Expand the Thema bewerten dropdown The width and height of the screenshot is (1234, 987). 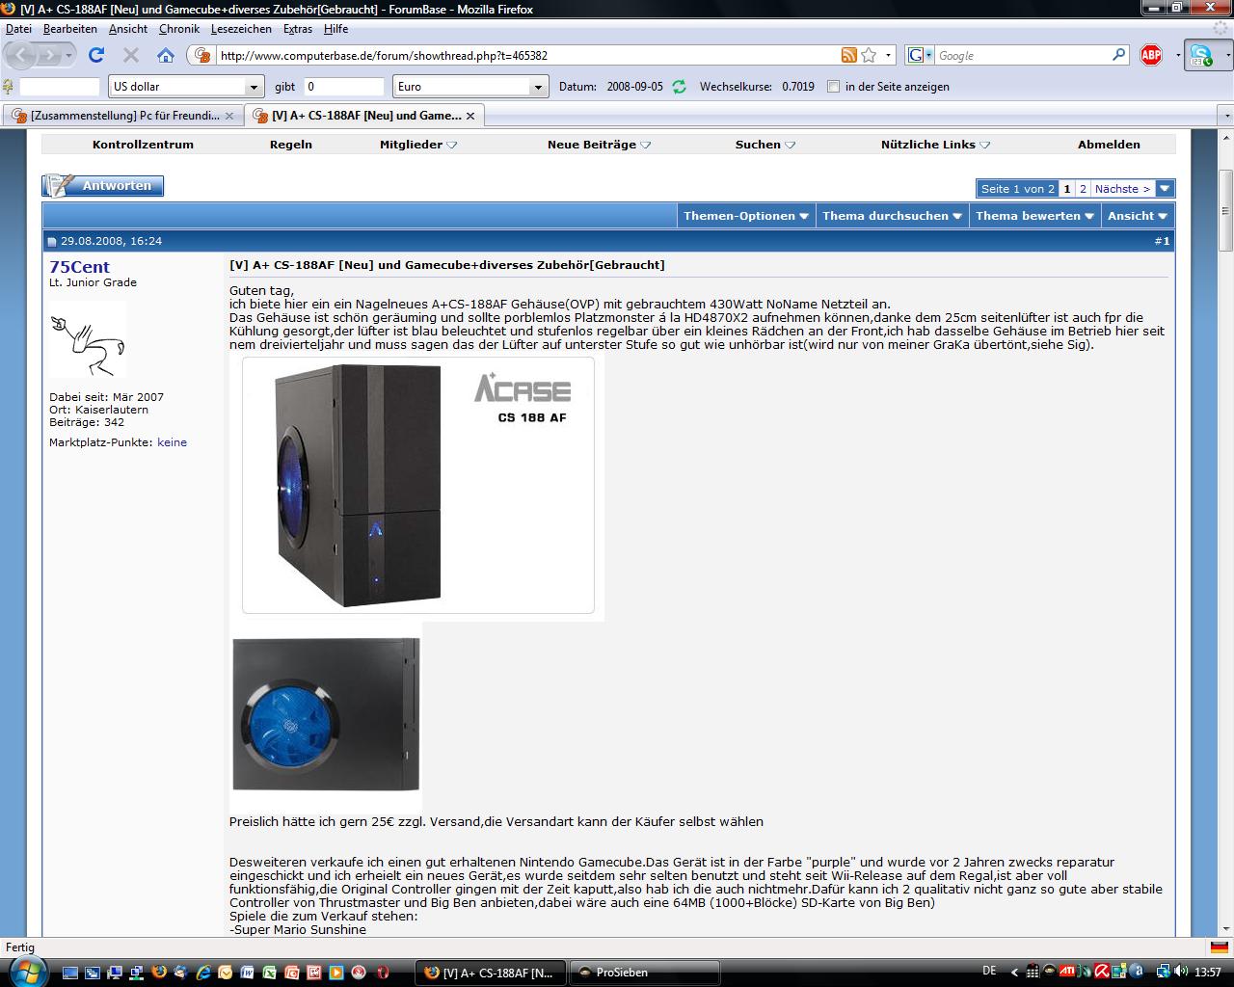1034,216
